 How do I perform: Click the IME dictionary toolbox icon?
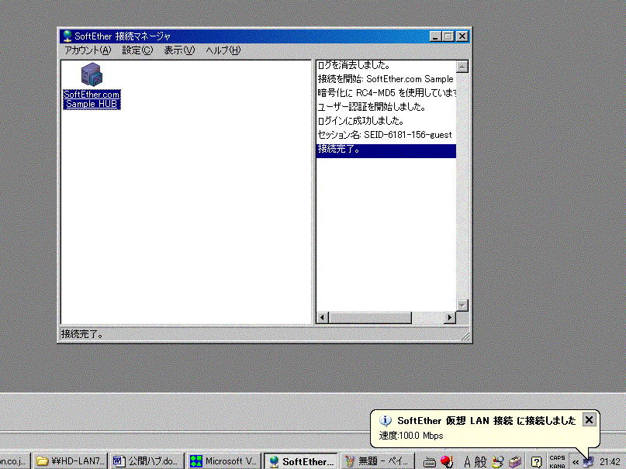[514, 461]
